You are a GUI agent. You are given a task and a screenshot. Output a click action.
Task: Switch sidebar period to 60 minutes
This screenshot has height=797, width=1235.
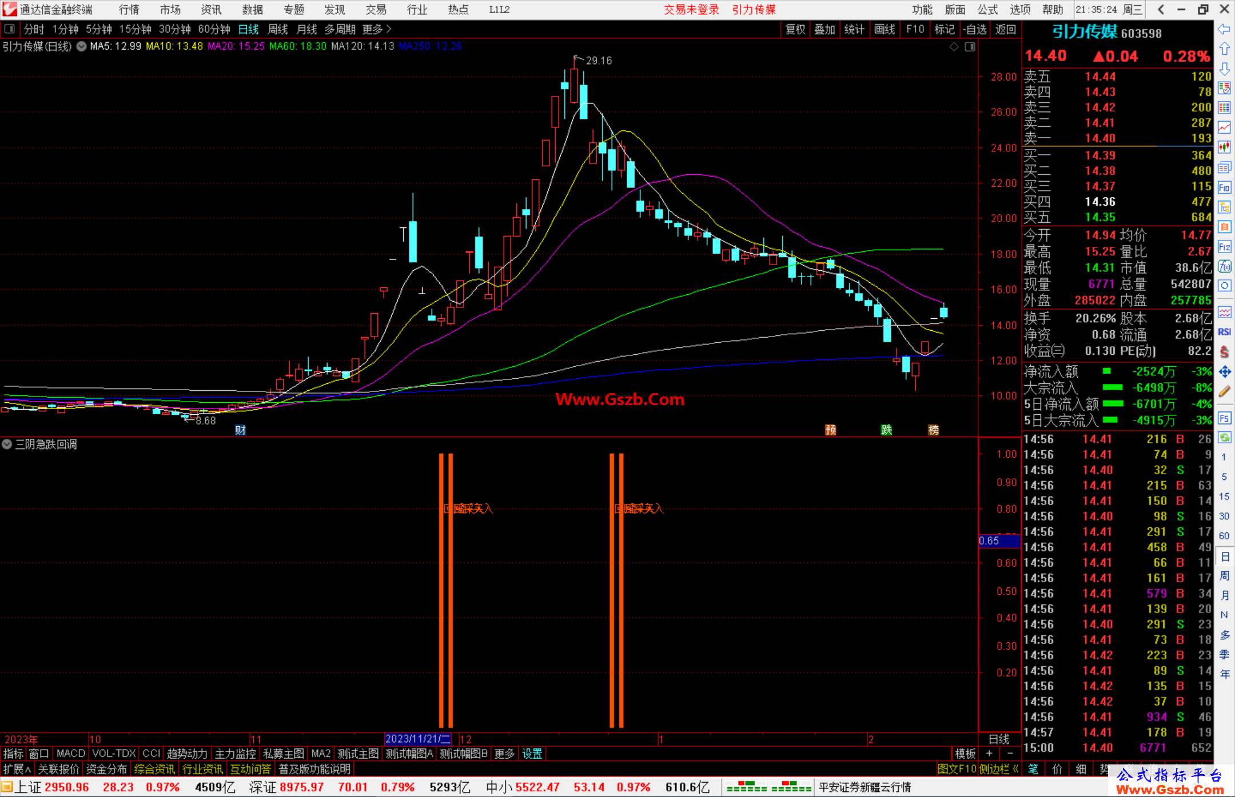tap(1224, 536)
